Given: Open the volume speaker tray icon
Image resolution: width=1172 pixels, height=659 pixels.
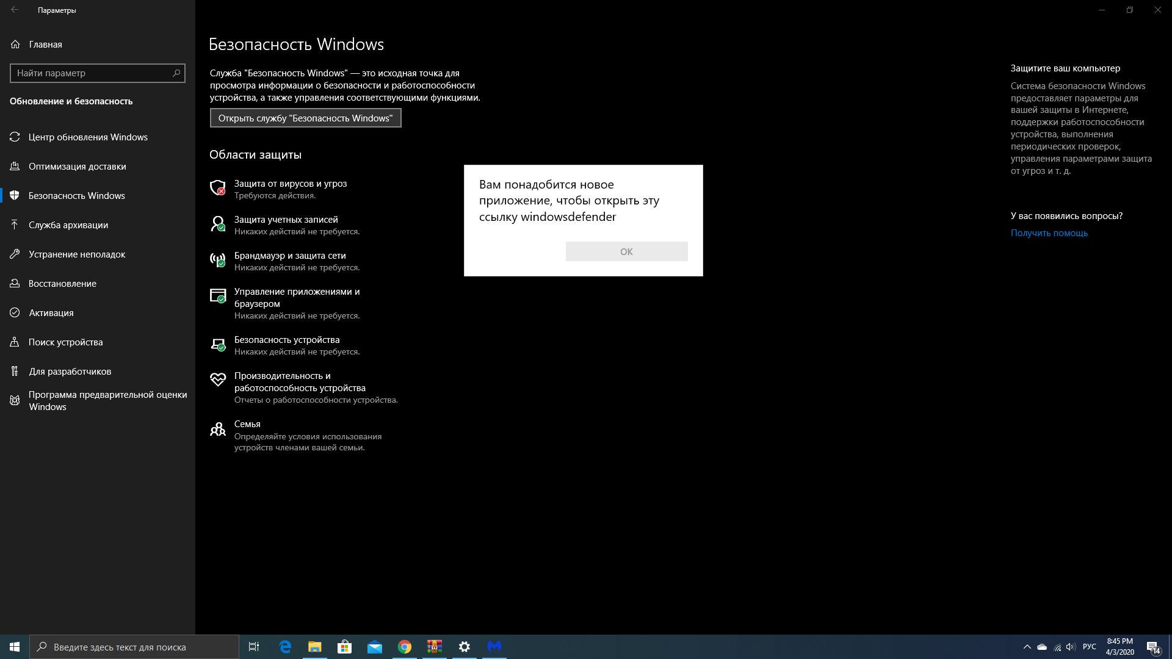Looking at the screenshot, I should click(x=1071, y=647).
